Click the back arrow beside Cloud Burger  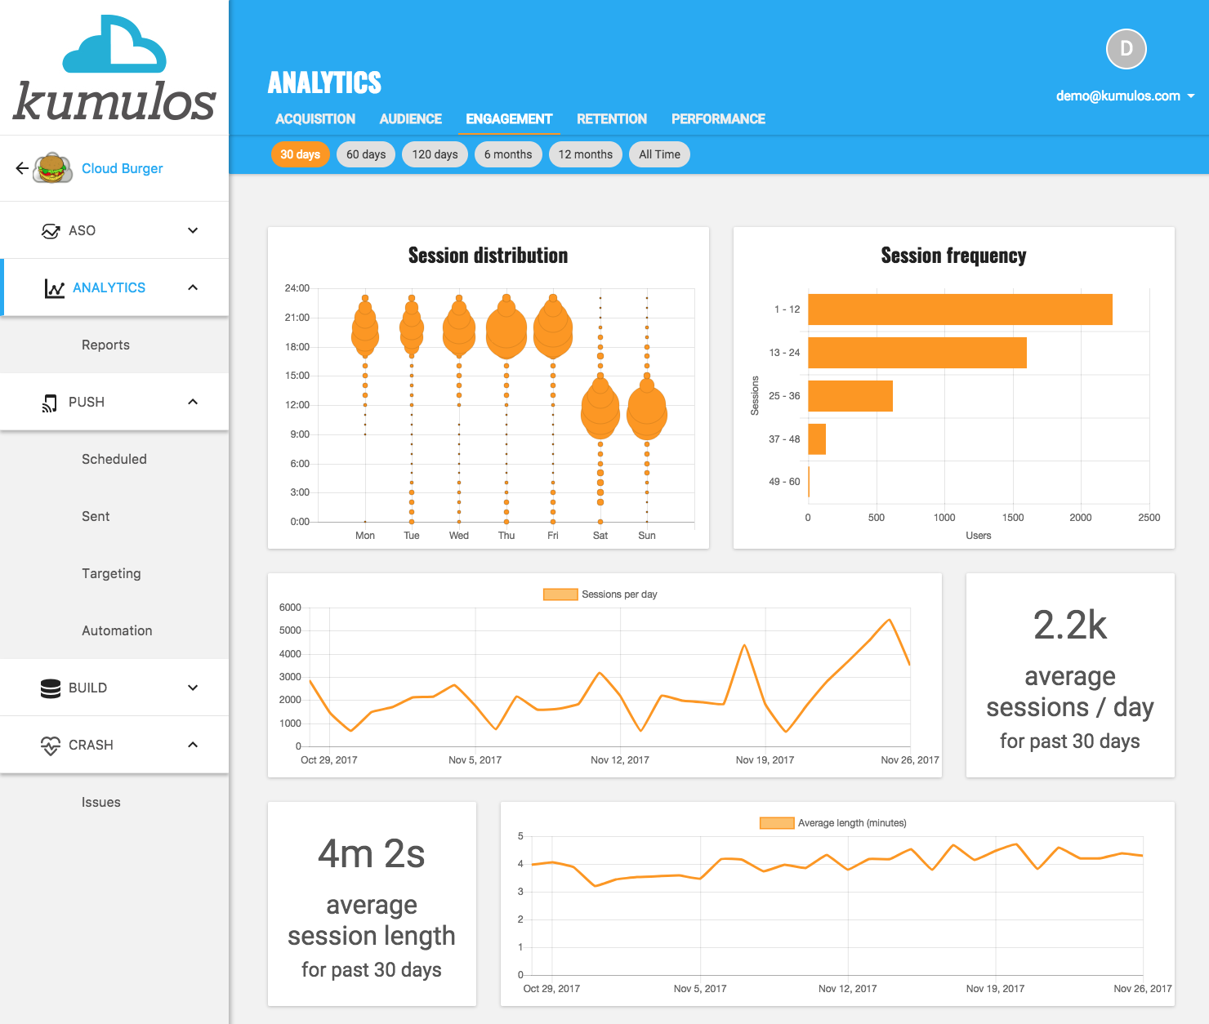coord(22,168)
